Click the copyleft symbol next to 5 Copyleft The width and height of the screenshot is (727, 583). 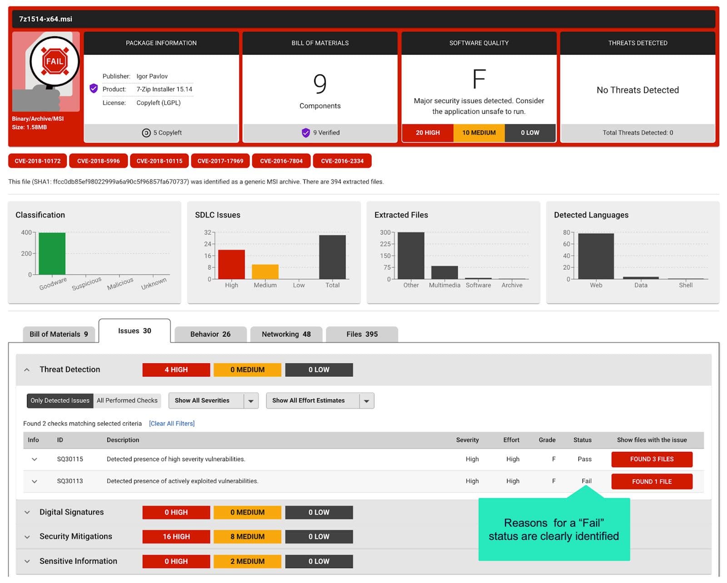pos(146,133)
